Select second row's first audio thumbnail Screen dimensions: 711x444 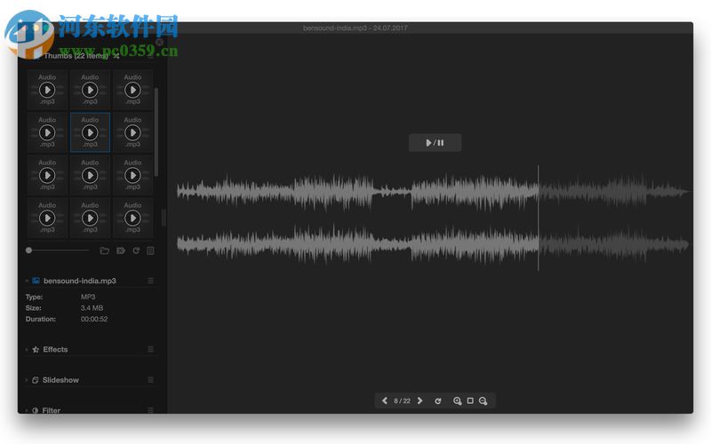click(47, 132)
